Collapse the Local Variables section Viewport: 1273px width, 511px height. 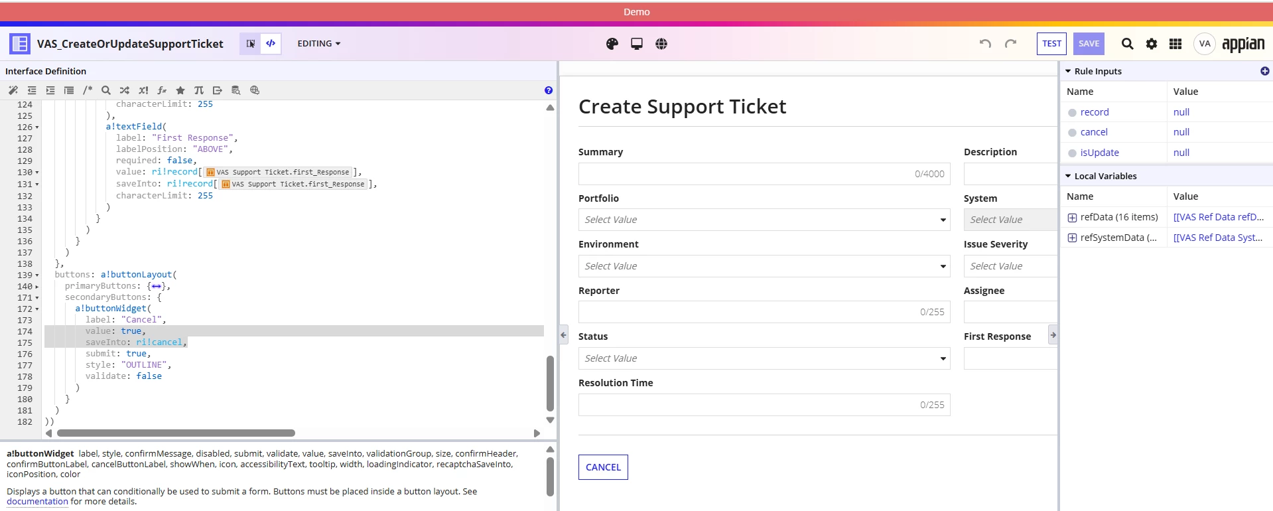(x=1068, y=176)
